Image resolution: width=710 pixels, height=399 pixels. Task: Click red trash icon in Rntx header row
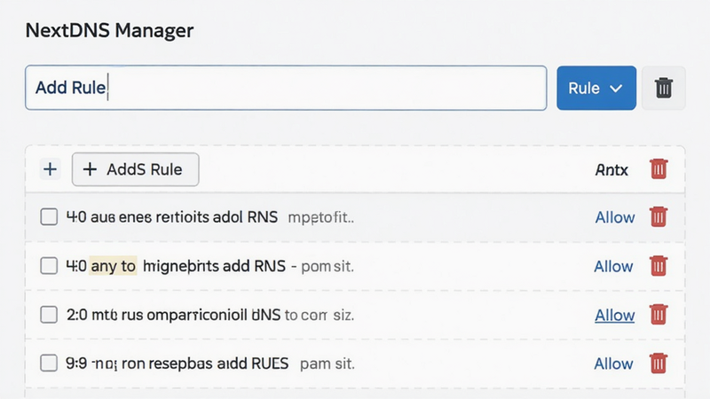659,169
